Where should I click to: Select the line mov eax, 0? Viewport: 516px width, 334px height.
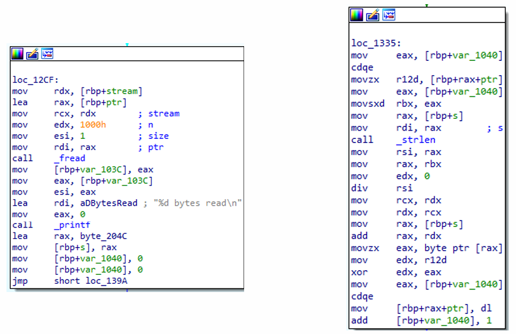(x=48, y=214)
